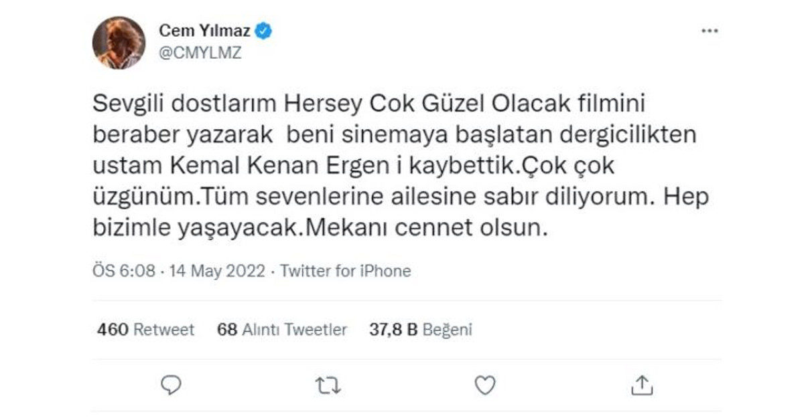Open the retweet arrows menu
This screenshot has width=804, height=420.
tap(328, 385)
